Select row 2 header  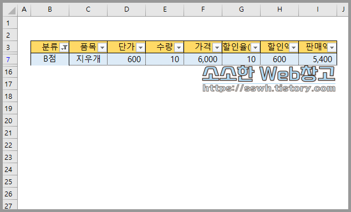click(x=10, y=35)
